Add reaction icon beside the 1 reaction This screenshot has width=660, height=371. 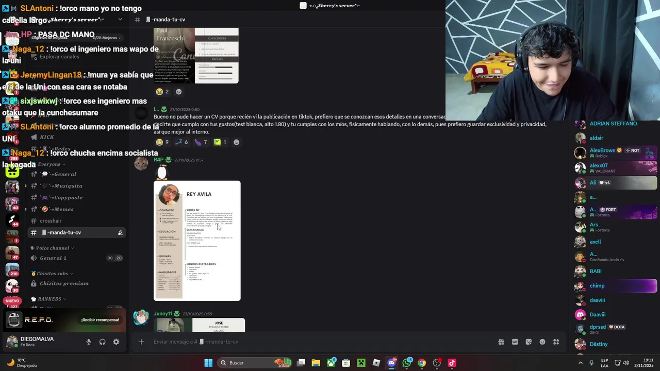(236, 142)
